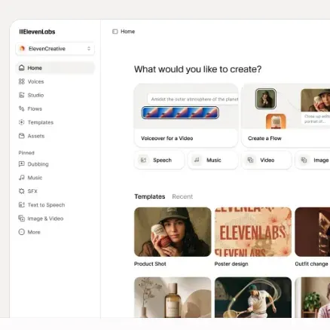Open the Create a Flow card

(286, 115)
